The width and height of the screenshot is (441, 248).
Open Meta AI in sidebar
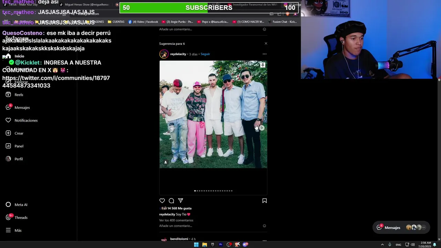point(17,205)
